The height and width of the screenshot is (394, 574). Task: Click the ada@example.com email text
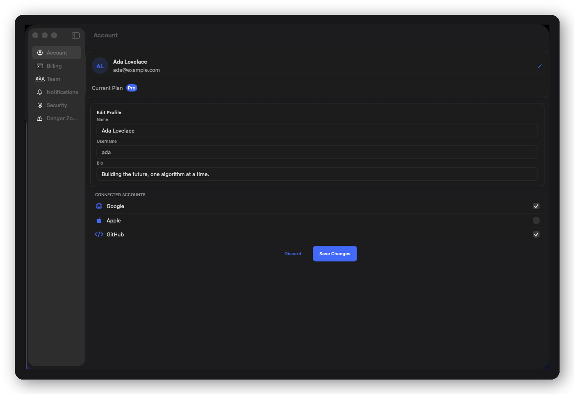click(137, 70)
